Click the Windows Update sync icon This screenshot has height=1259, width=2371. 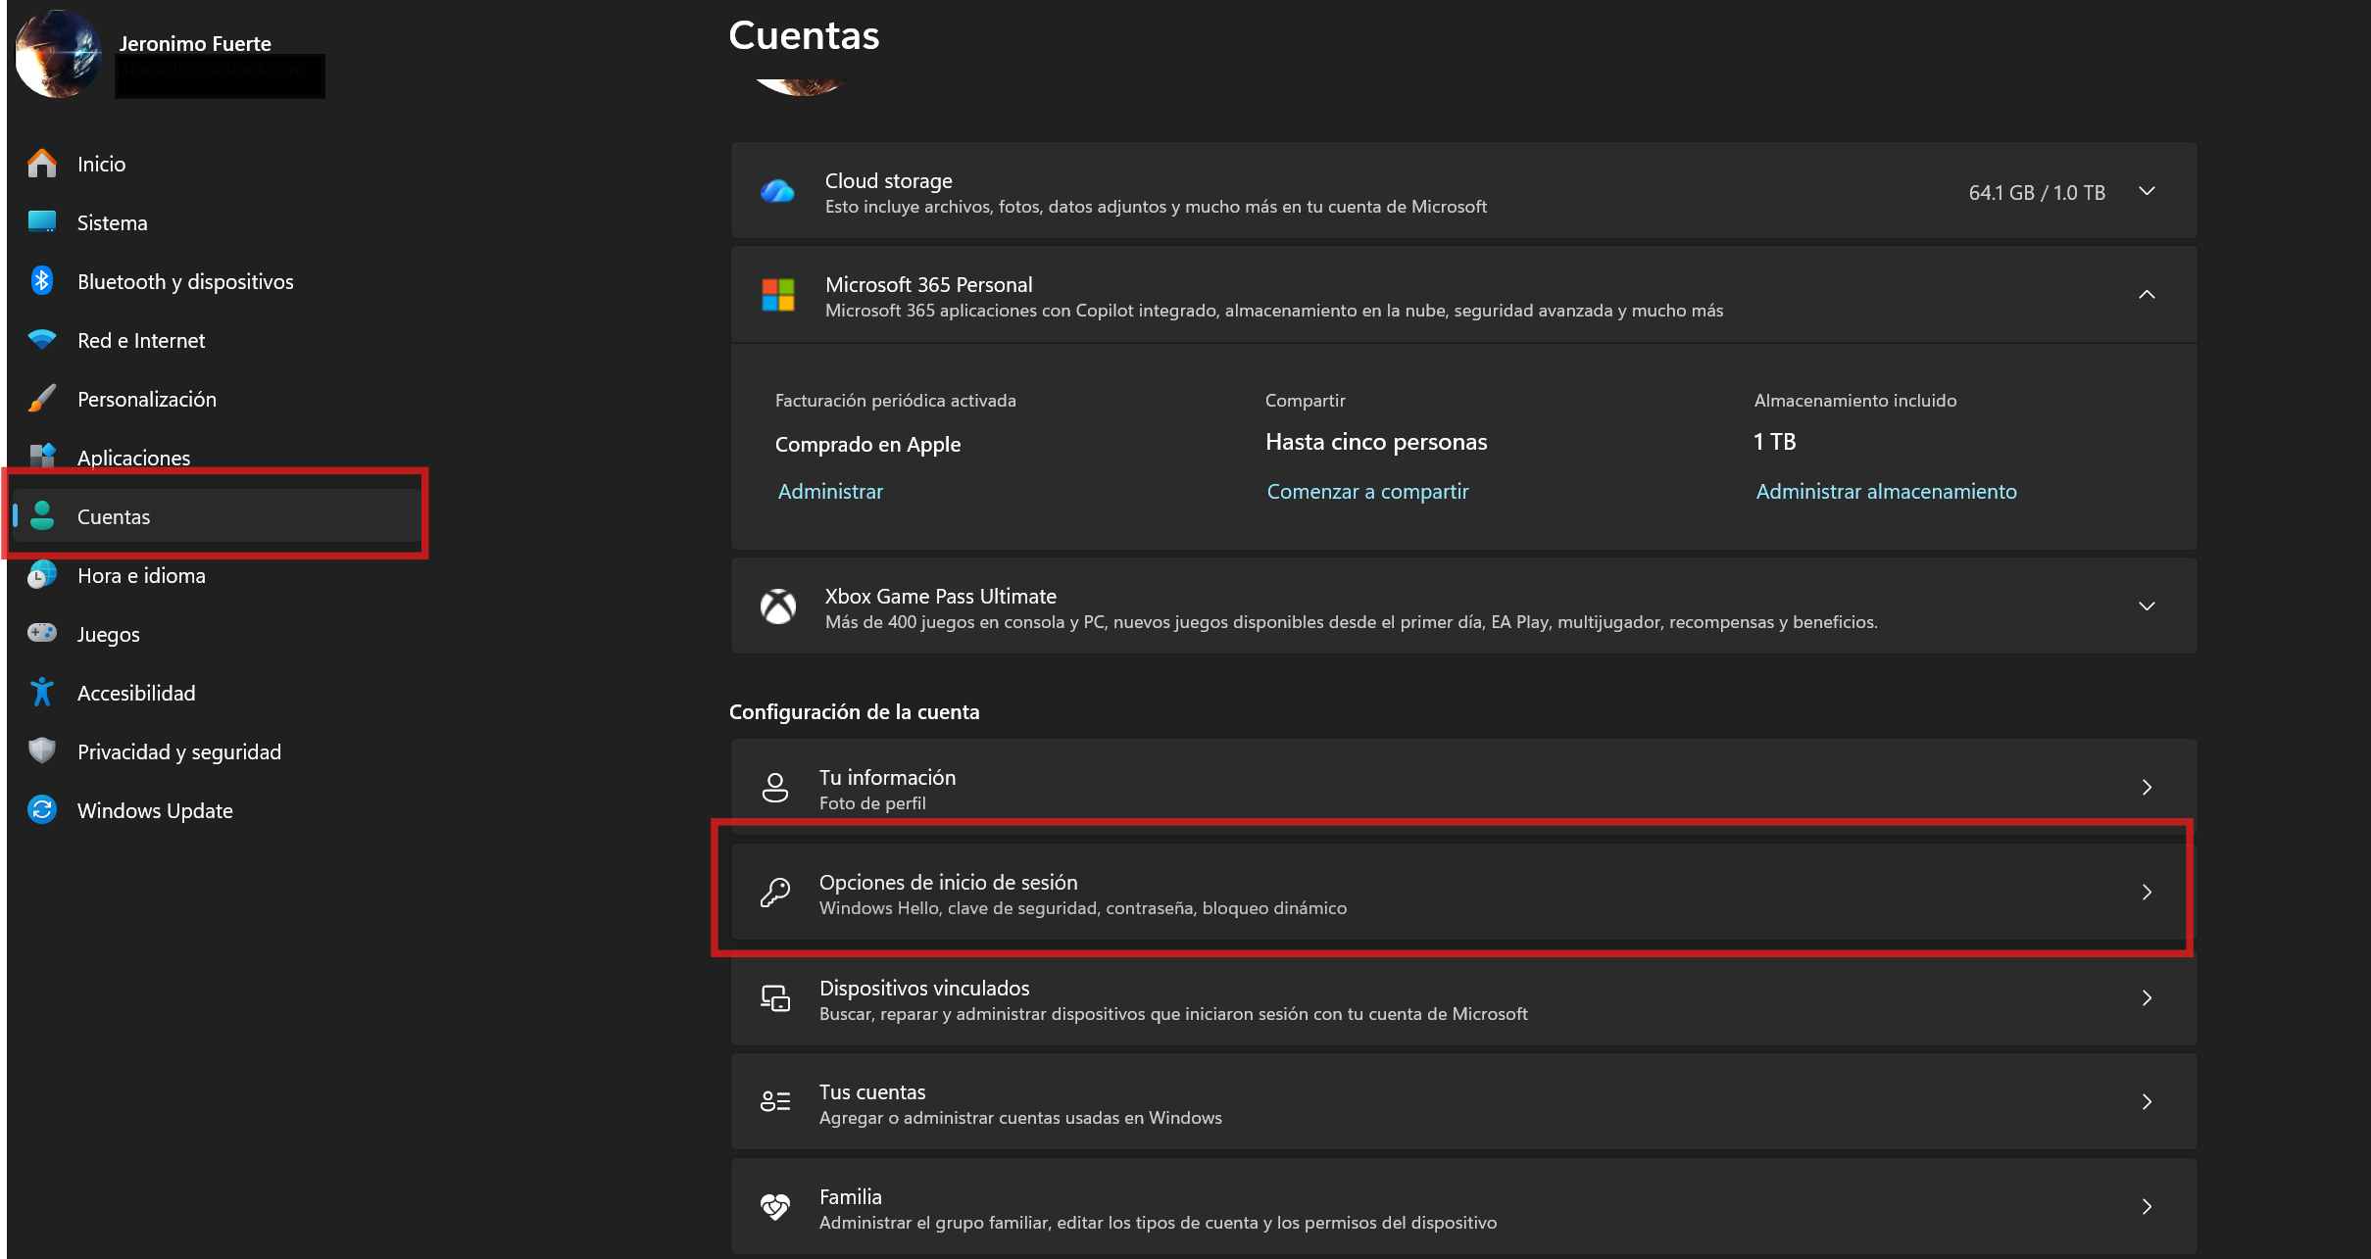coord(42,810)
